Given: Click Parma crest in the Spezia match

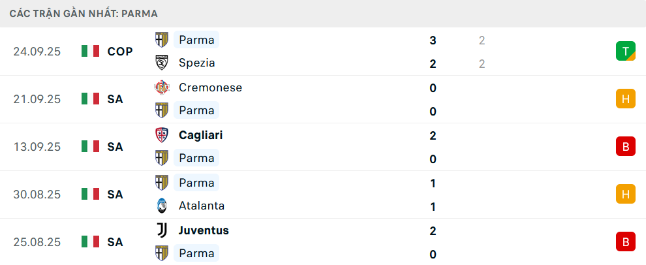Looking at the screenshot, I should click(x=161, y=40).
